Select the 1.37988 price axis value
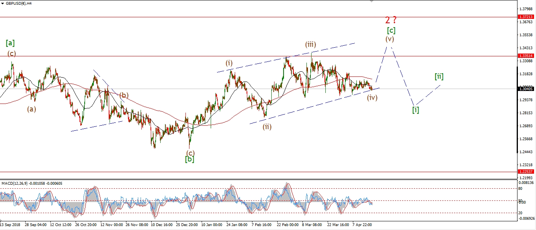This screenshot has height=230, width=536. coord(527,9)
